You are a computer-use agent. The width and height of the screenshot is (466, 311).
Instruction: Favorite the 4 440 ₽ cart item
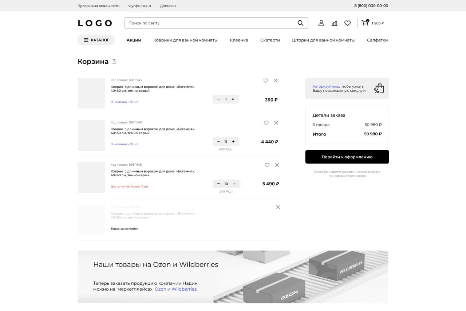(266, 123)
